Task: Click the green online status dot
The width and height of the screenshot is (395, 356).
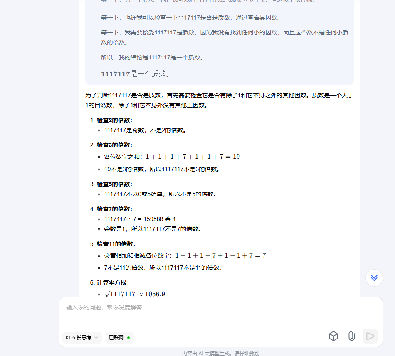Action: pos(128,338)
